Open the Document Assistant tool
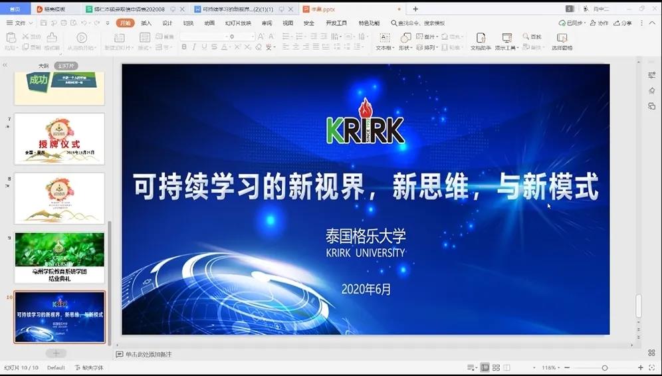 pyautogui.click(x=481, y=41)
